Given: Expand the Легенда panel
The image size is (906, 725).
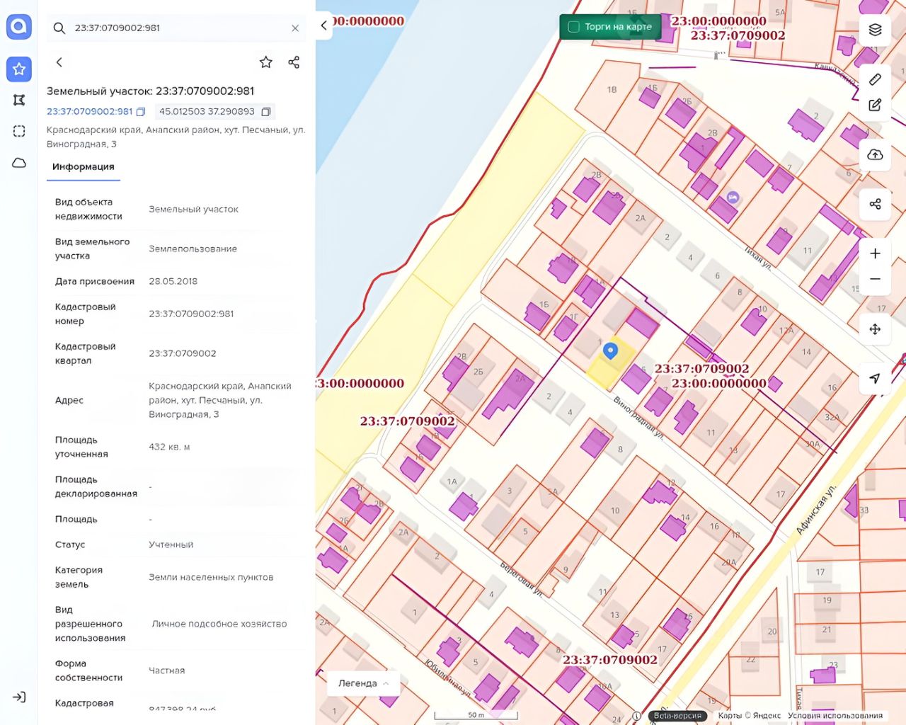Looking at the screenshot, I should [364, 683].
